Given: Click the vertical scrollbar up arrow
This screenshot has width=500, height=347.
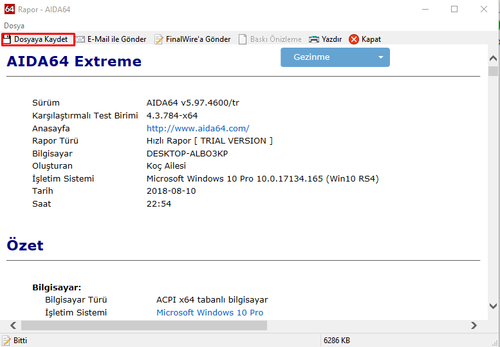Looking at the screenshot, I should pos(493,59).
